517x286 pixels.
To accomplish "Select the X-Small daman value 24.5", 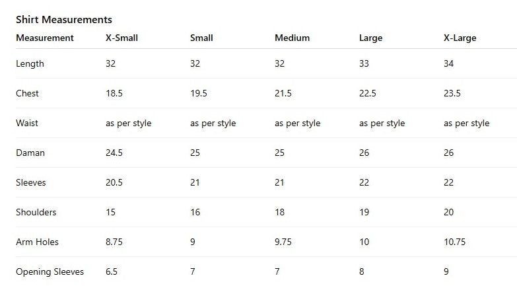I will tap(114, 153).
